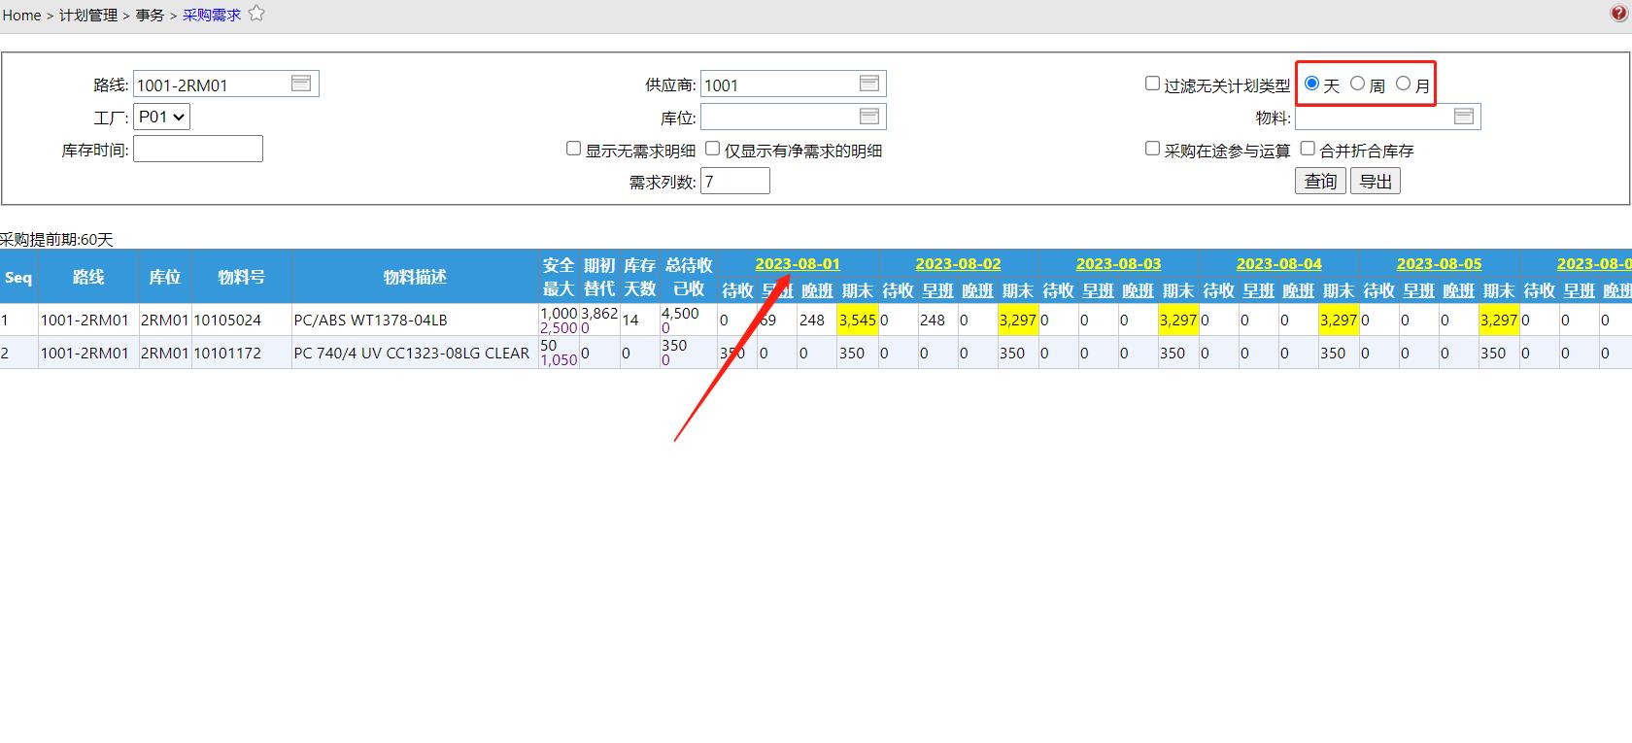This screenshot has width=1632, height=743.
Task: Select the 月 radio button
Action: pos(1404,84)
